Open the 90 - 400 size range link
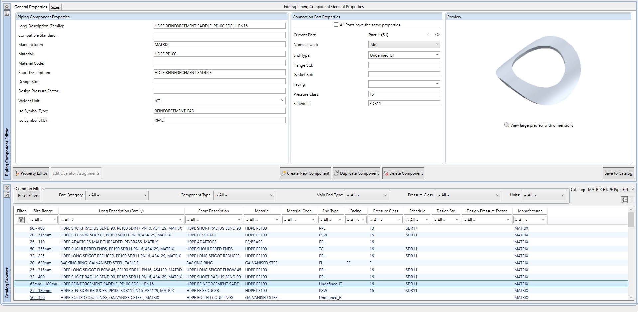 tap(37, 228)
